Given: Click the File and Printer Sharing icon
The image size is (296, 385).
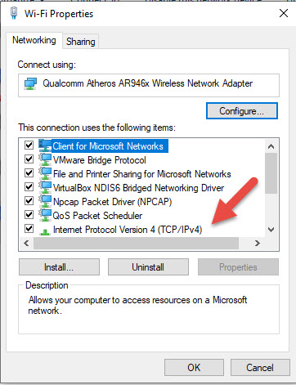Looking at the screenshot, I should (x=45, y=173).
